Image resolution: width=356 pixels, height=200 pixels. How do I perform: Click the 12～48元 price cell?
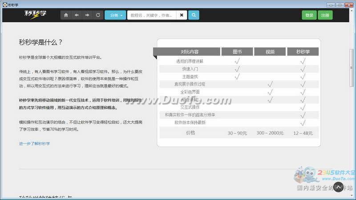coord(303,133)
